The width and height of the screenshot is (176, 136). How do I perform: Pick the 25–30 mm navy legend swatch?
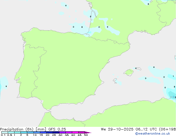tap(56, 132)
